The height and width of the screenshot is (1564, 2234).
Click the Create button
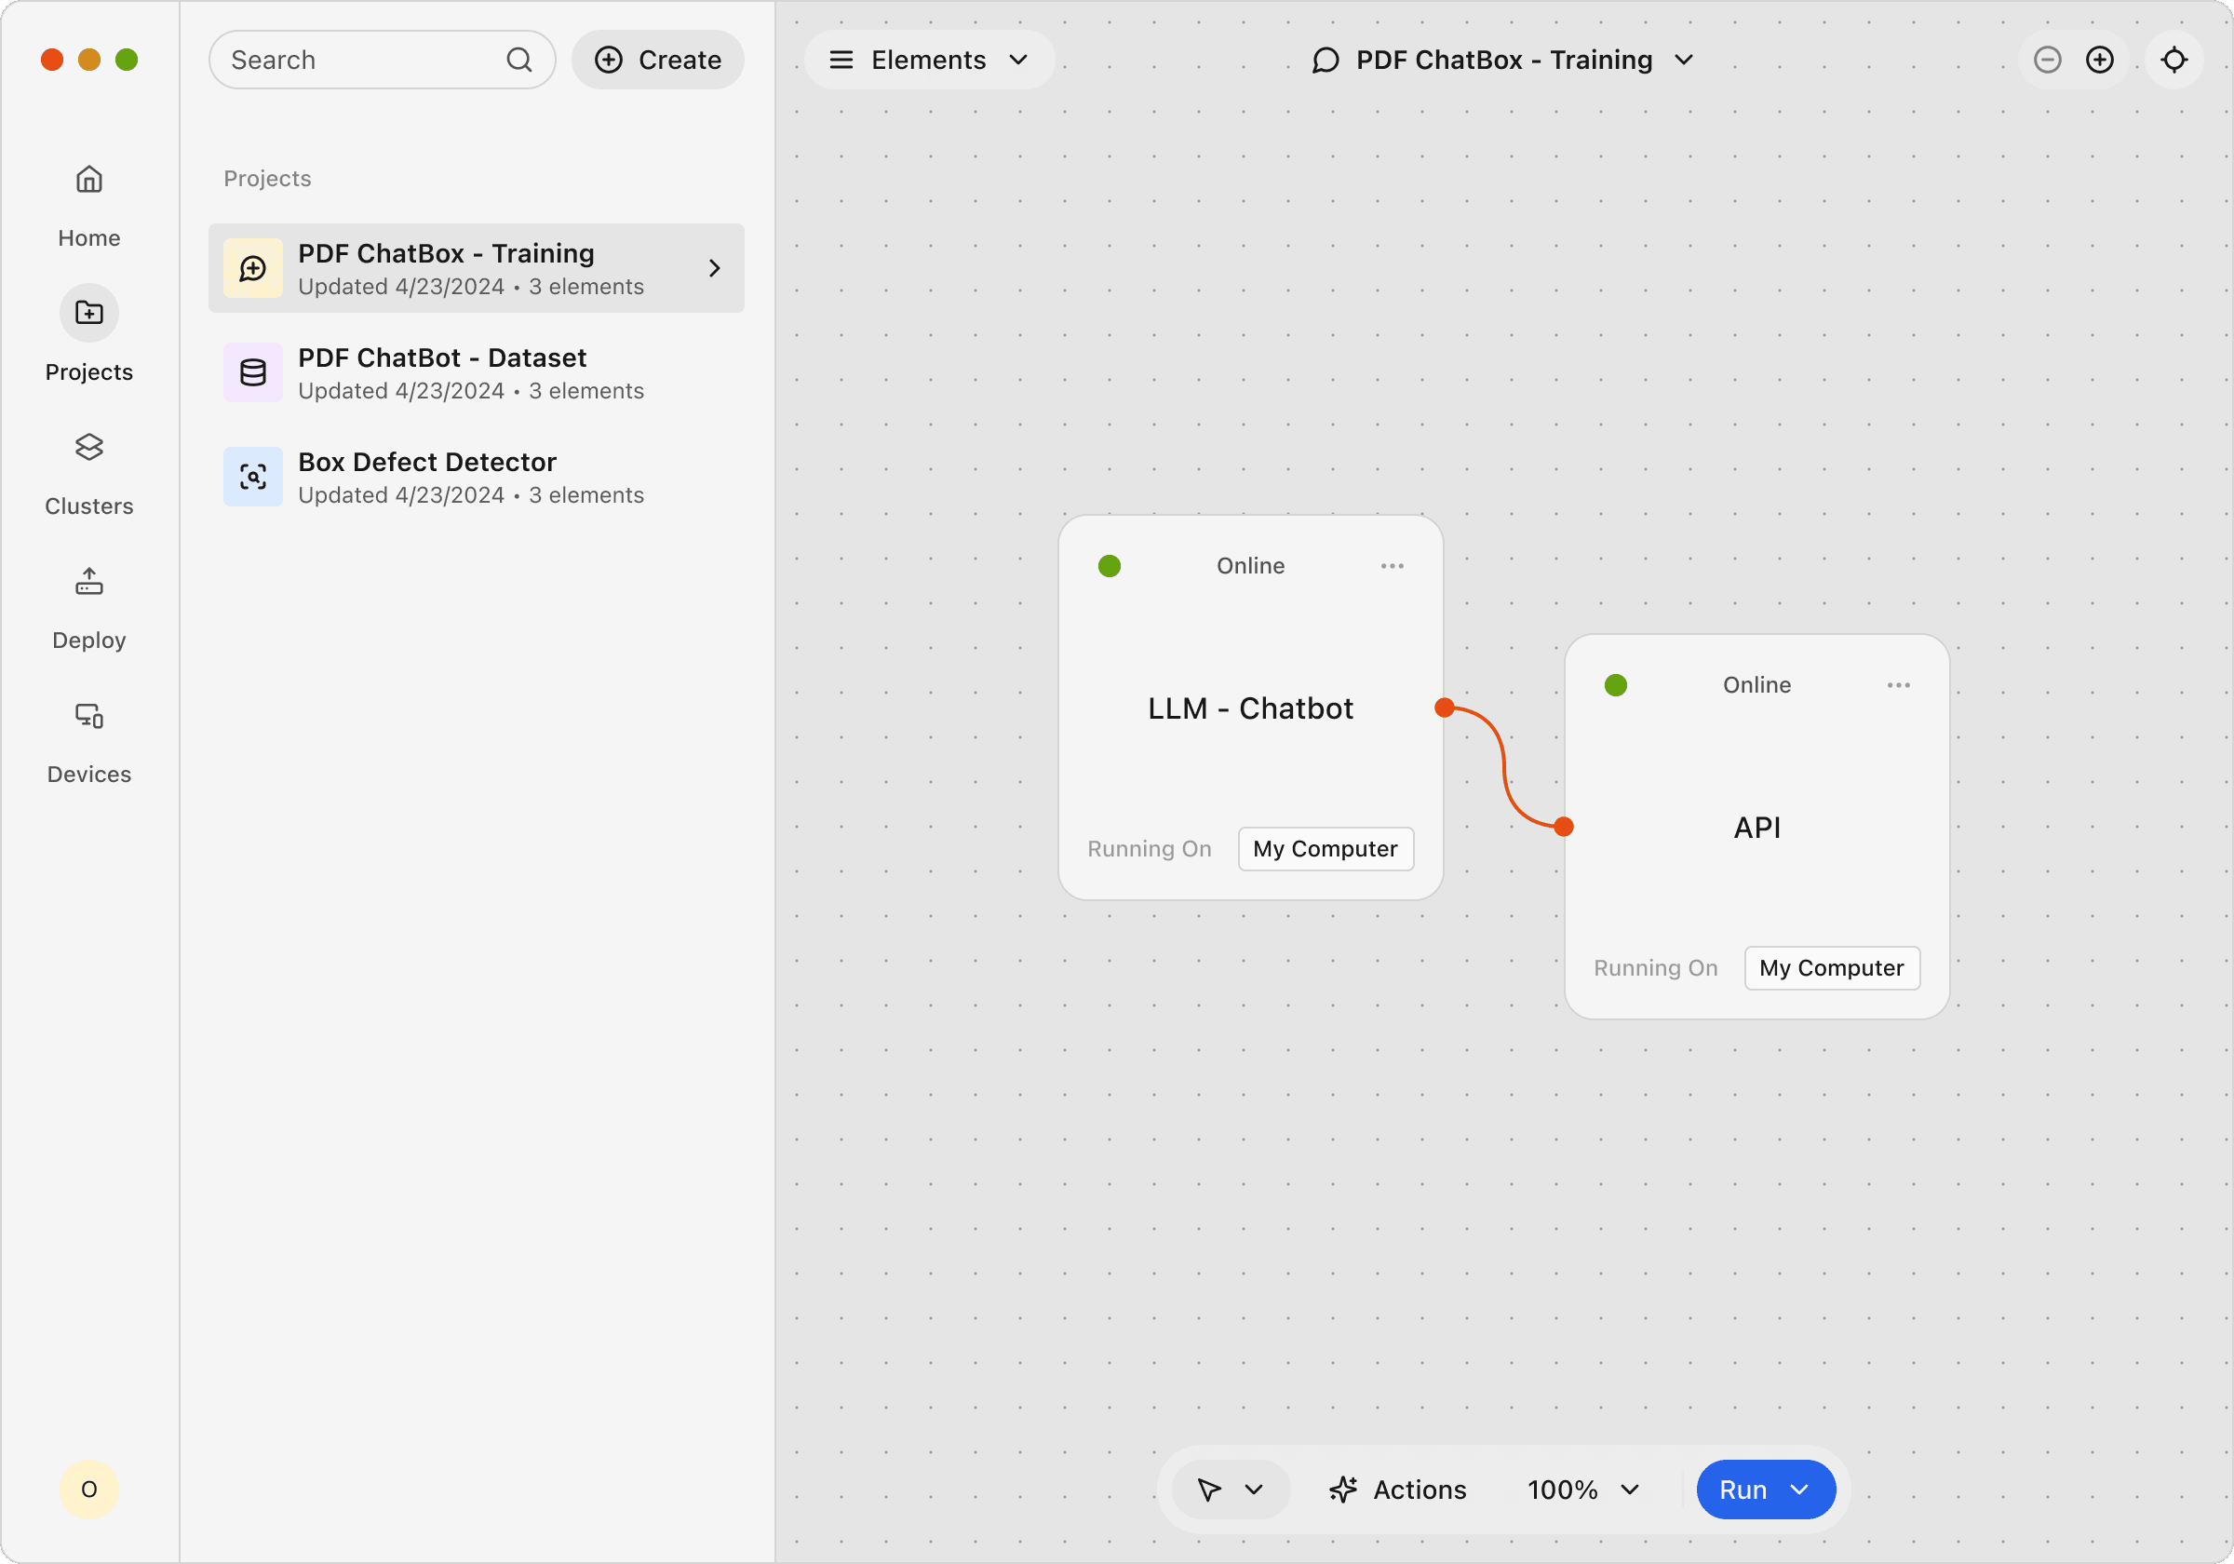tap(658, 60)
